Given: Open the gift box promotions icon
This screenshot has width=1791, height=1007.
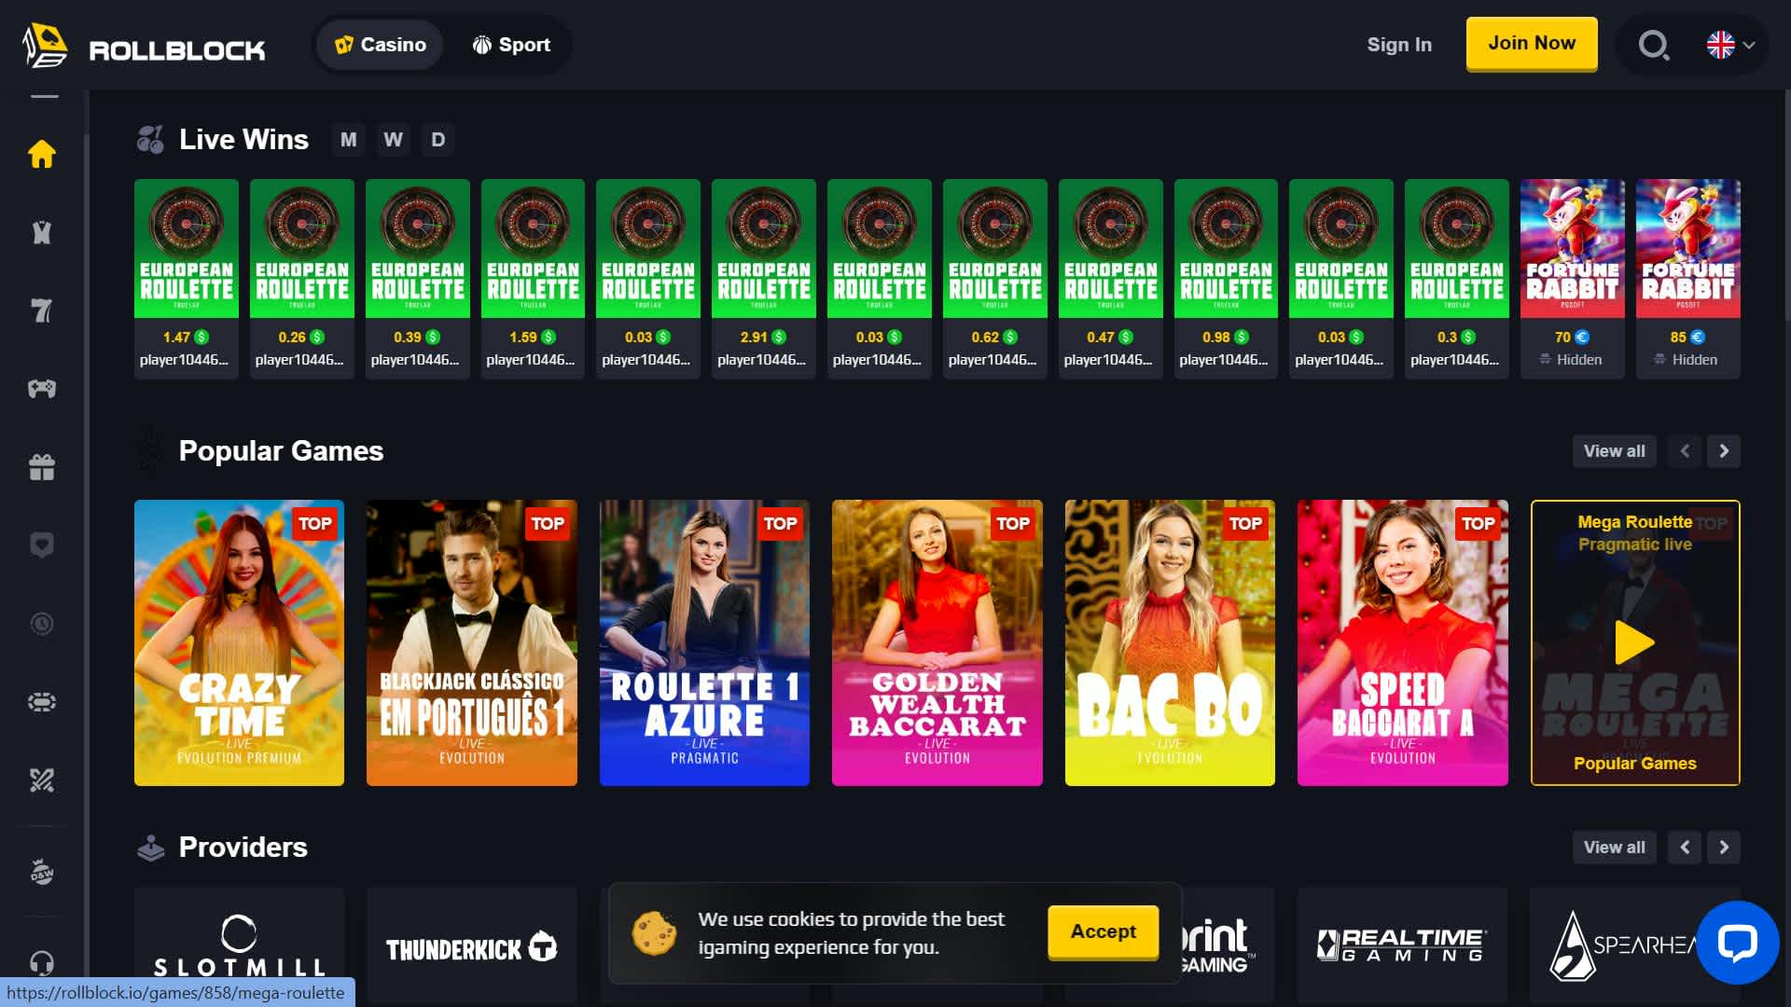Looking at the screenshot, I should coord(42,467).
